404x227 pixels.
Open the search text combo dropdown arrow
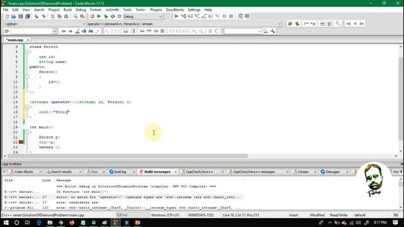coord(259,31)
